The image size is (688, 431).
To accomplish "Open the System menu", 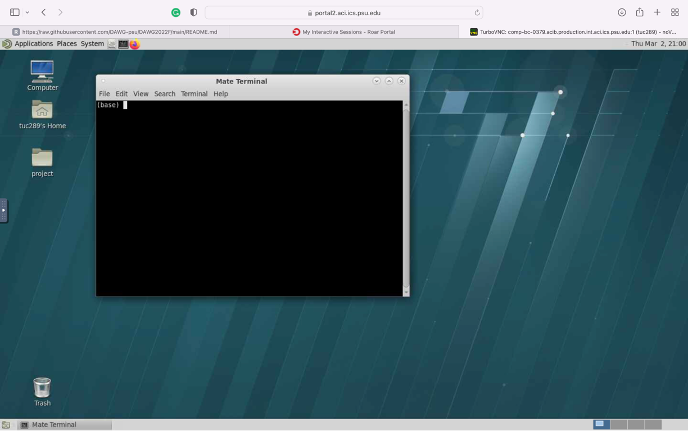I will pos(92,44).
